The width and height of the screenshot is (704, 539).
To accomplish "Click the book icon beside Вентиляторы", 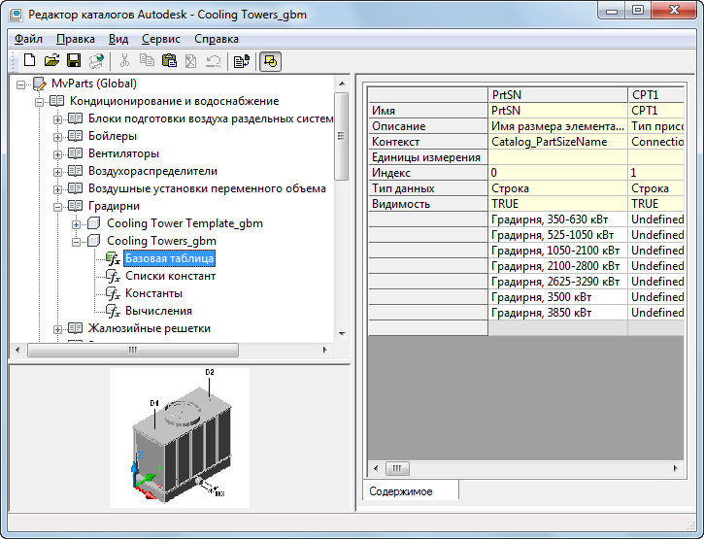I will [x=75, y=153].
